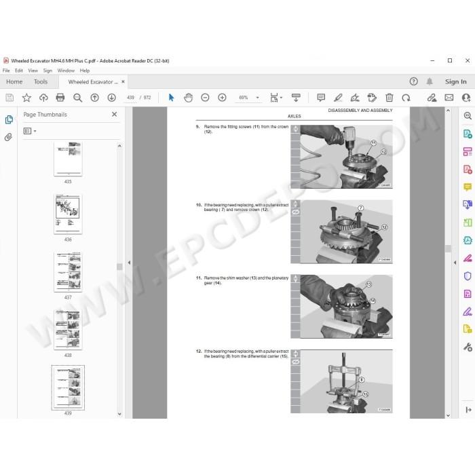The image size is (475, 475).
Task: Click the stamp tool icon
Action: 372,98
